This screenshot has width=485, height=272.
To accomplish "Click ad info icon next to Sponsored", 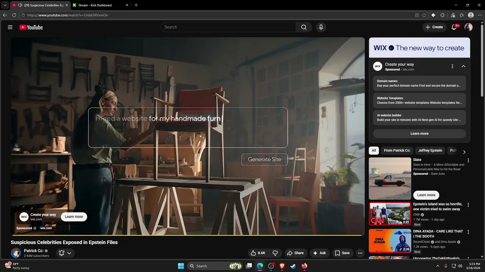I will coord(35,228).
